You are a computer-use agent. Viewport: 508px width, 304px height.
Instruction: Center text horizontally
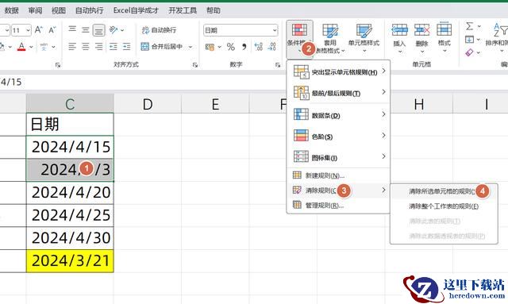click(86, 47)
